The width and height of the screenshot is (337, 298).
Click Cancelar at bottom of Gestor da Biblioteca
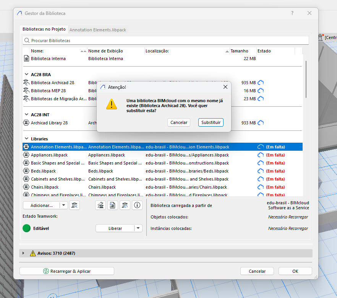(x=257, y=271)
